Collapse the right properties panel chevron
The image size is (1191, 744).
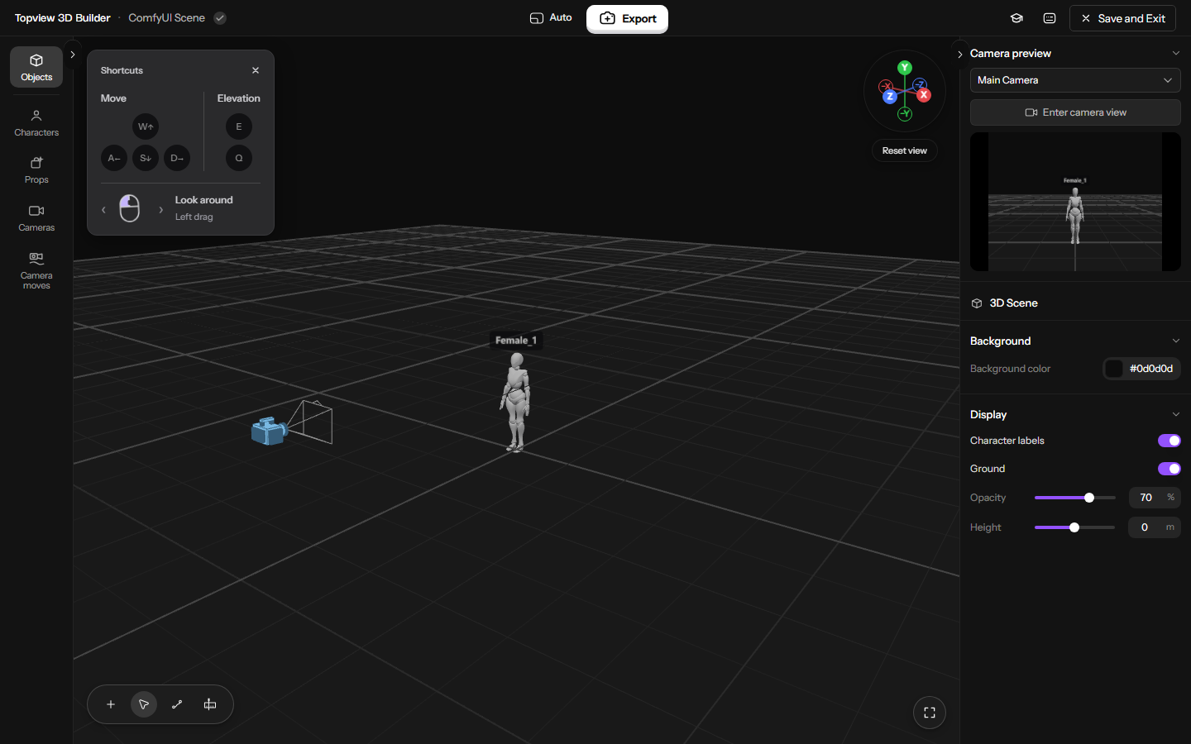coord(960,55)
